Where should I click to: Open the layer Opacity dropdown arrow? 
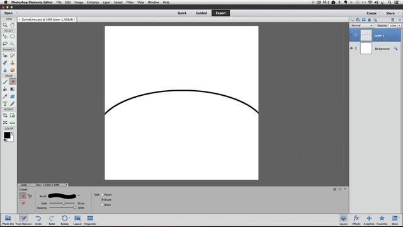(399, 25)
